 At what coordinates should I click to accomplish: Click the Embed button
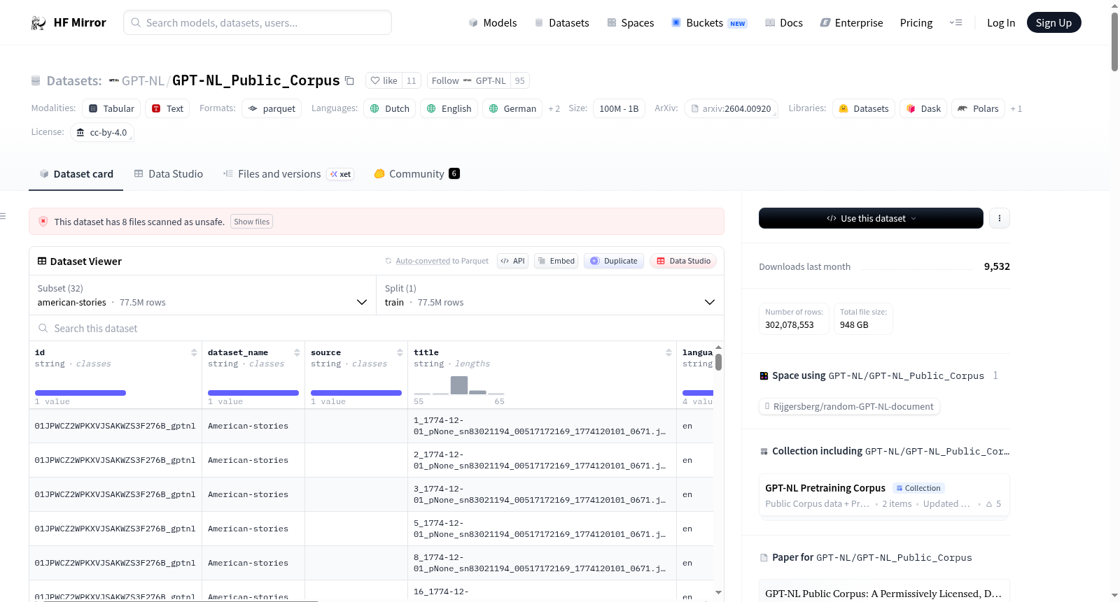tap(556, 261)
